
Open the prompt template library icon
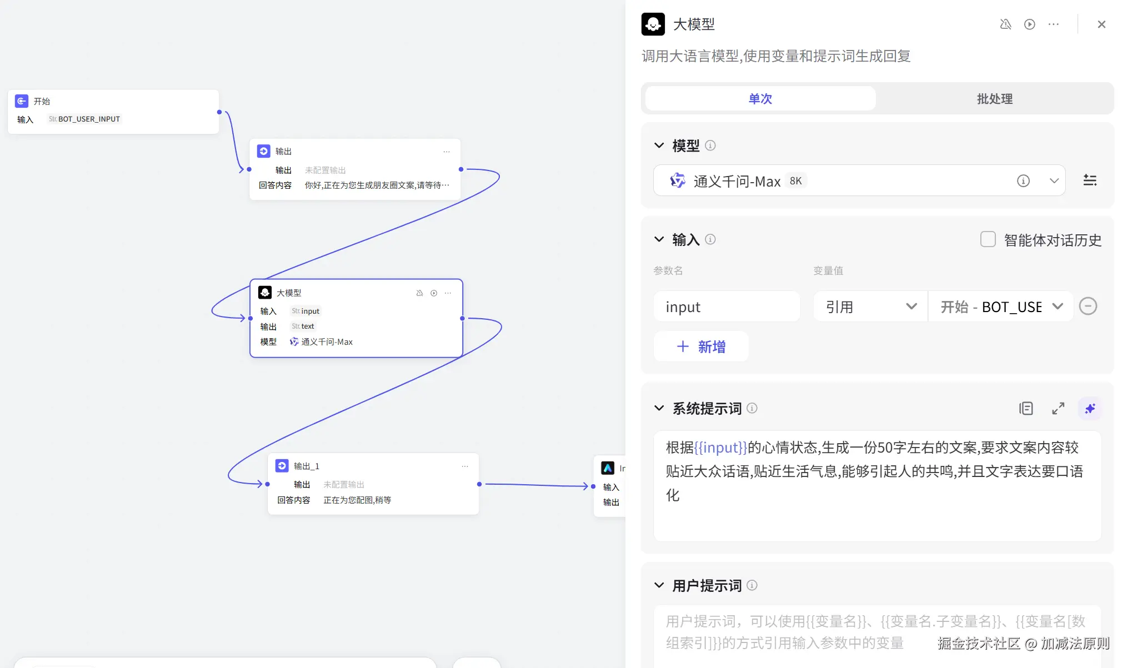pyautogui.click(x=1026, y=408)
